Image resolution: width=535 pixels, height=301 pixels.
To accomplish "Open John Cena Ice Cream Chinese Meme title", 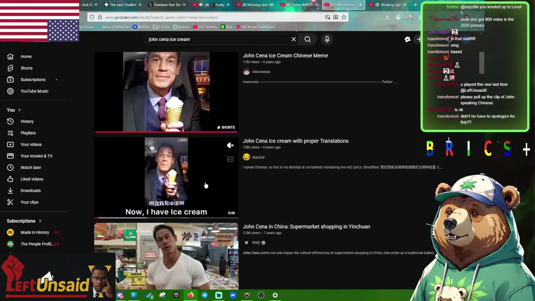I will click(x=285, y=56).
